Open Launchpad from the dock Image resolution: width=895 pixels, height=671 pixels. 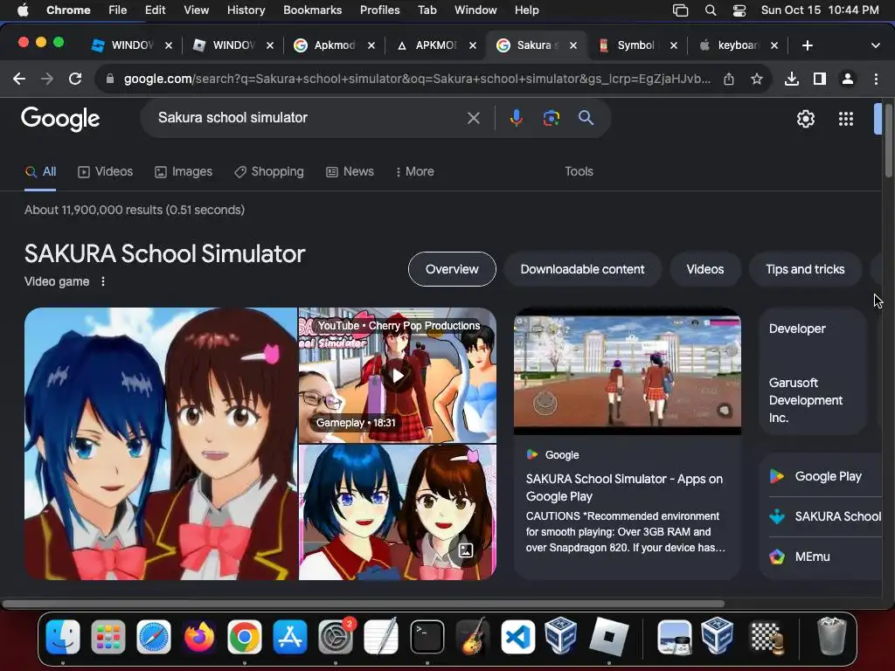point(108,637)
